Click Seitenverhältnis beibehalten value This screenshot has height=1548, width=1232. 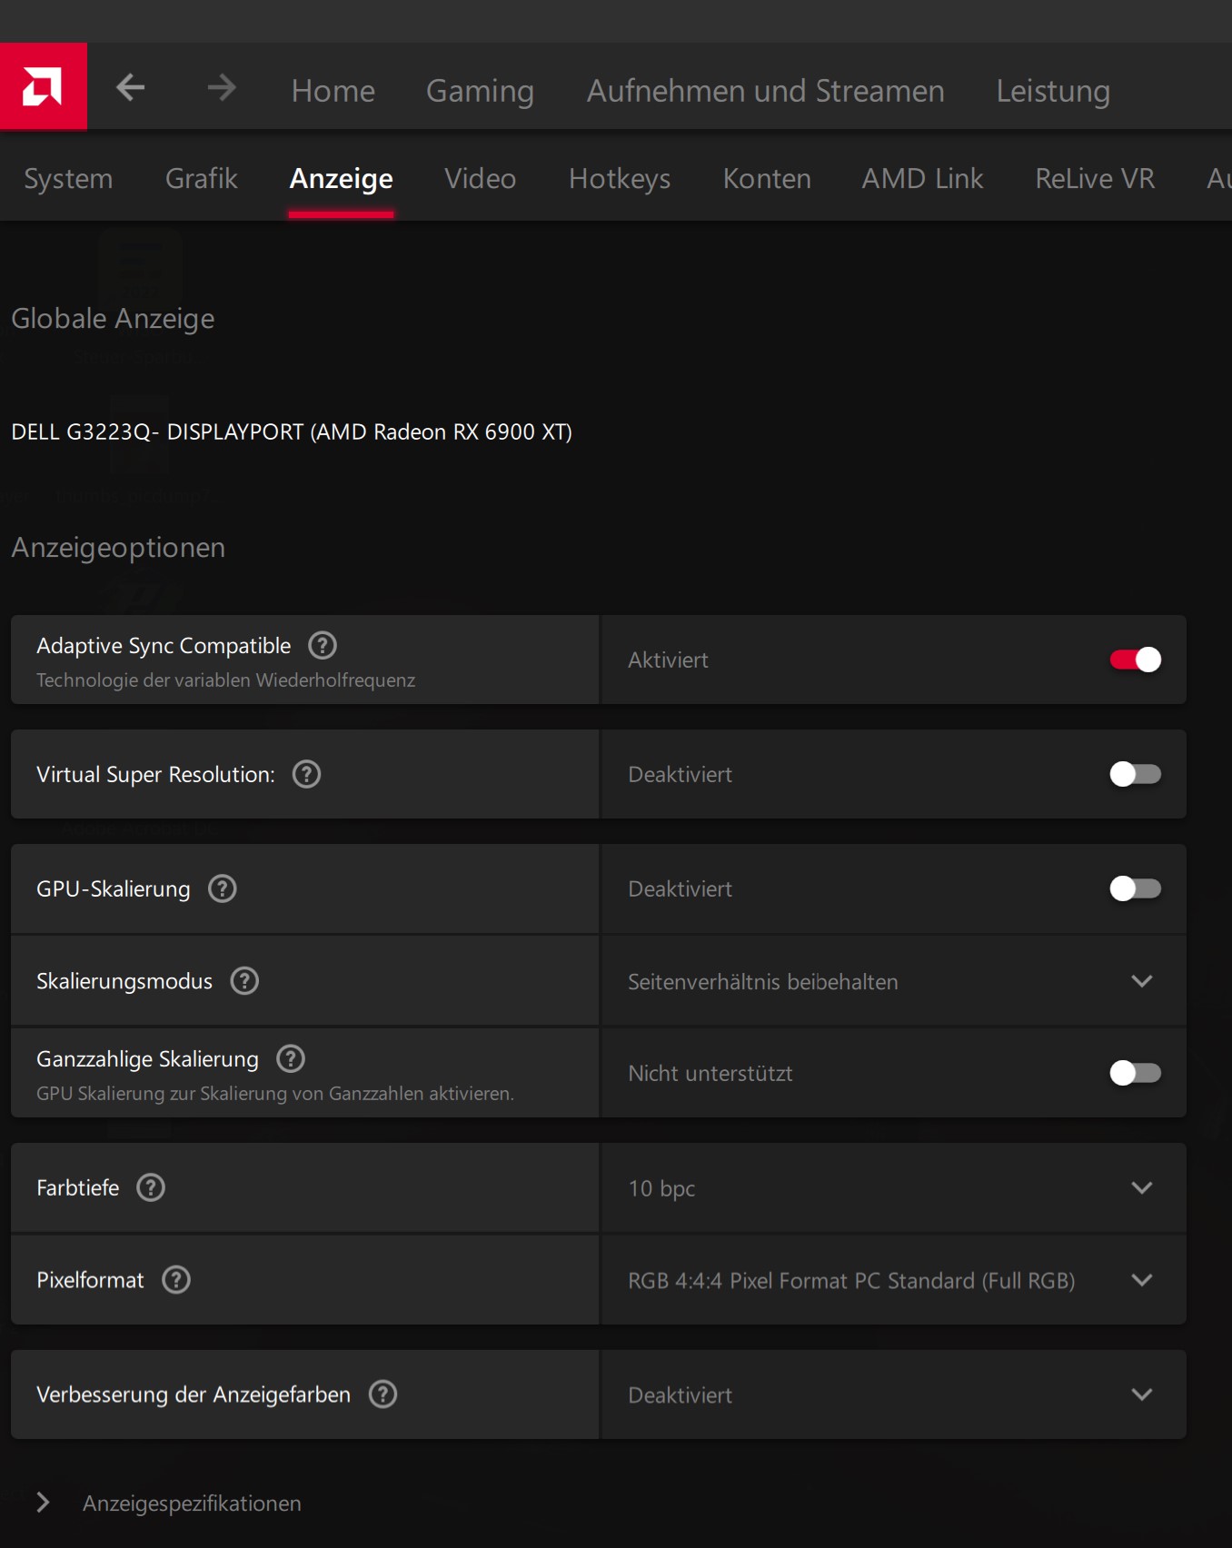763,982
